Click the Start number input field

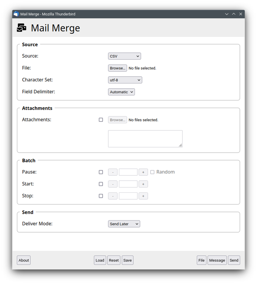point(128,184)
